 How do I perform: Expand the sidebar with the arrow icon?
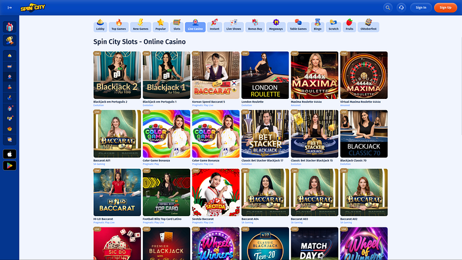pyautogui.click(x=9, y=8)
